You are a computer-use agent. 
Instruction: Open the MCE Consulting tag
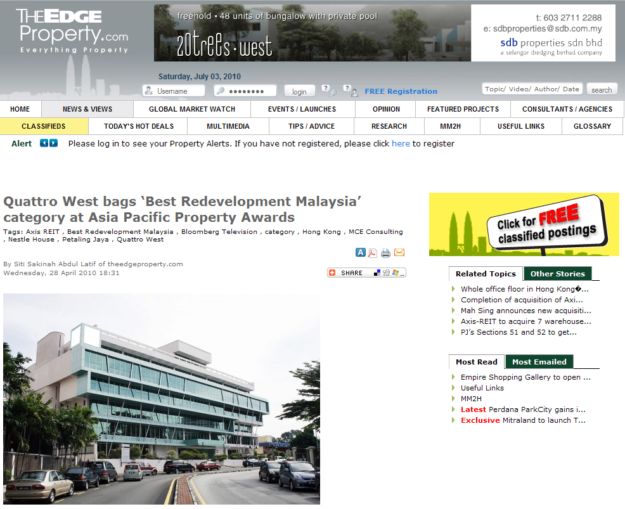coord(376,231)
